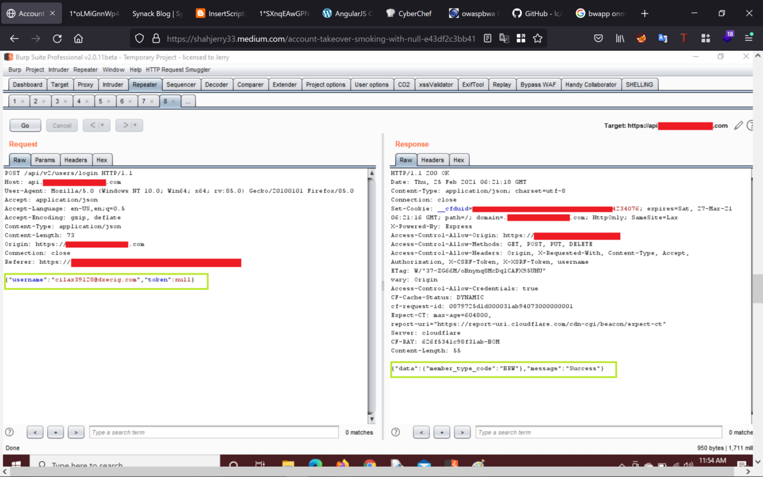This screenshot has height=477, width=763.
Task: Open history-forward dropdown arrow button
Action: 129,125
